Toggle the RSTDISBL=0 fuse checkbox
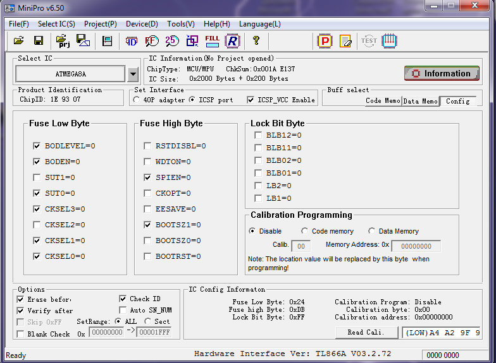The width and height of the screenshot is (496, 363). [147, 146]
